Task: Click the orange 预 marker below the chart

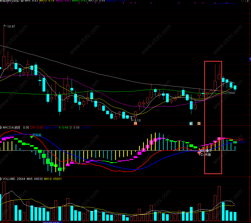Action: click(x=135, y=124)
